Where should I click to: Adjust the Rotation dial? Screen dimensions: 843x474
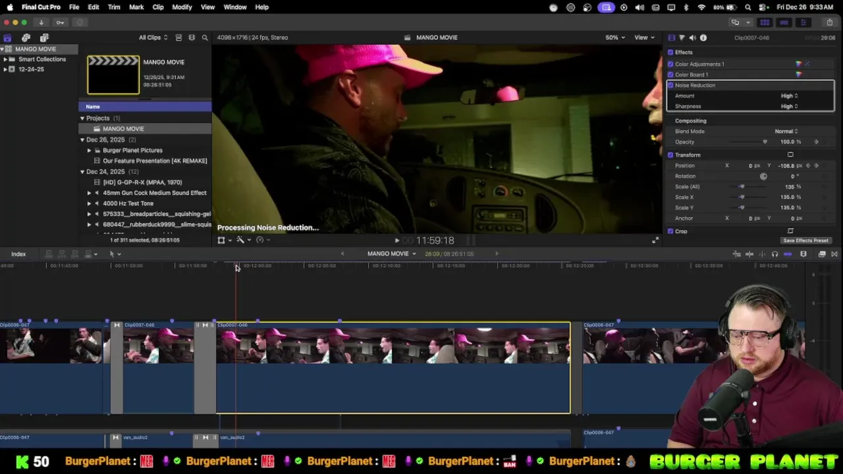point(763,176)
